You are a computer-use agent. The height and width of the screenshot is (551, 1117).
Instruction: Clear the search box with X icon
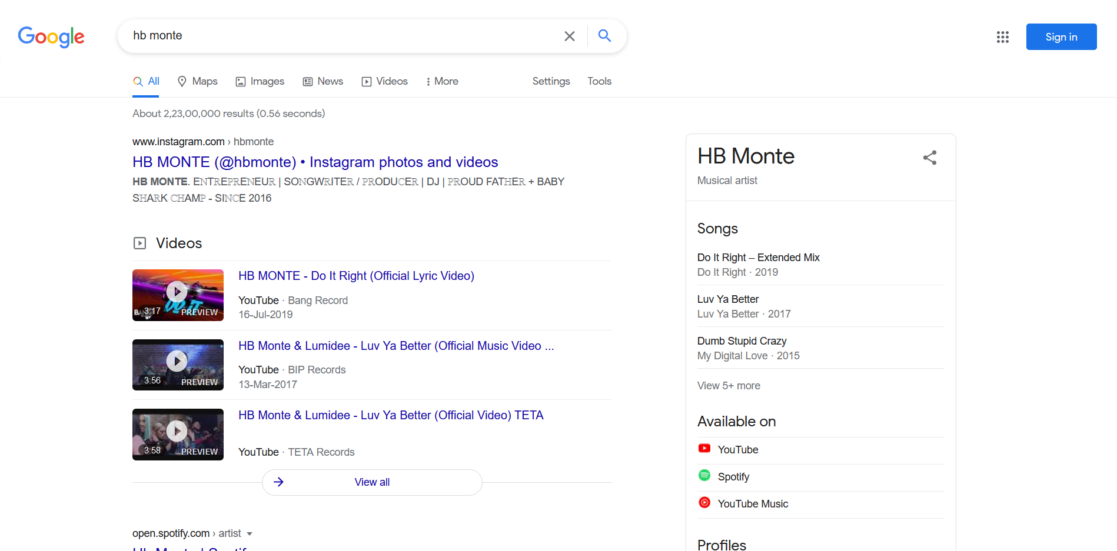[x=569, y=36]
